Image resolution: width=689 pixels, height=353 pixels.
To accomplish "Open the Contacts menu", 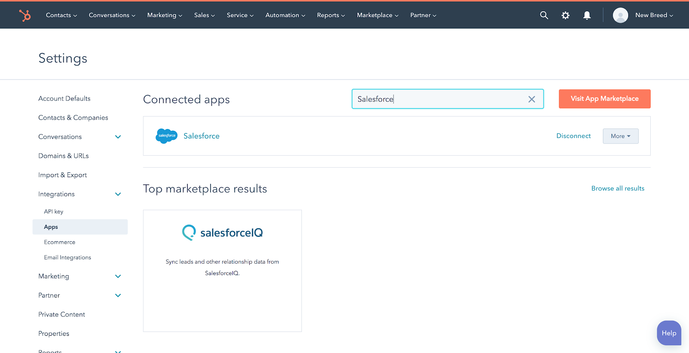I will (x=62, y=15).
